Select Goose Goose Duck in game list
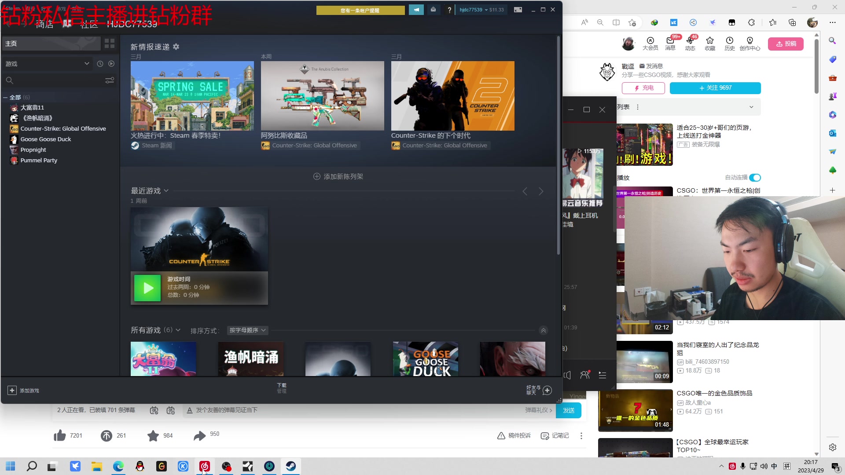This screenshot has height=475, width=845. click(46, 139)
